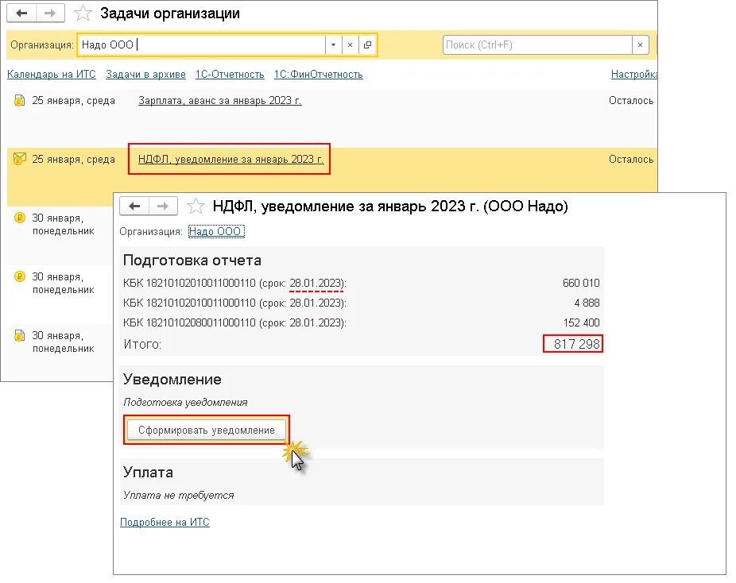Expand the dashed 28.01.2023 deadline link
Viewport: 736px width, 583px height.
click(x=316, y=283)
